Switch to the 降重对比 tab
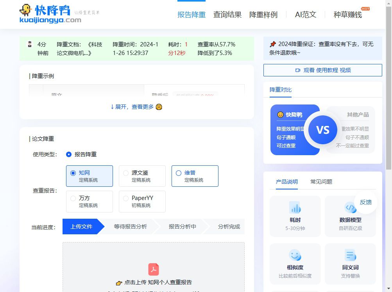Image resolution: width=392 pixels, height=292 pixels. click(281, 90)
